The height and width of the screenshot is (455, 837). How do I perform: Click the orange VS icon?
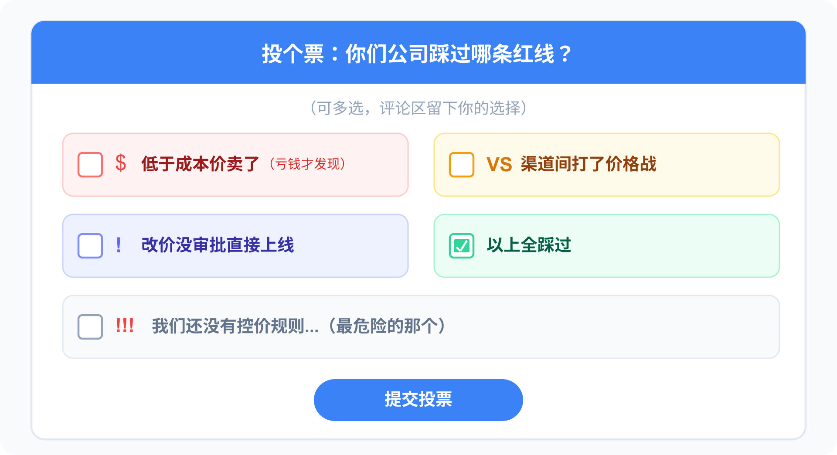[499, 165]
